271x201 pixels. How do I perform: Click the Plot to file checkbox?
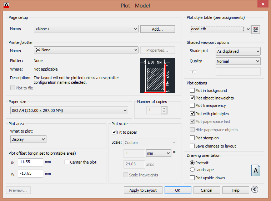12,88
